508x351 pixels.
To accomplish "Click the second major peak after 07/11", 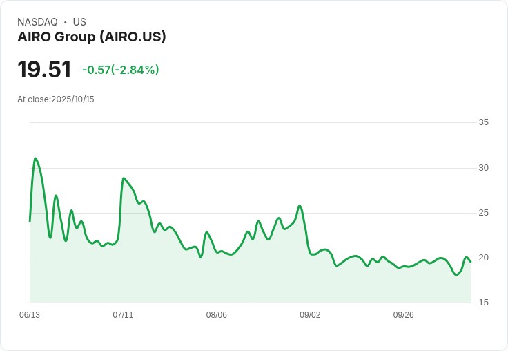I will [x=124, y=178].
